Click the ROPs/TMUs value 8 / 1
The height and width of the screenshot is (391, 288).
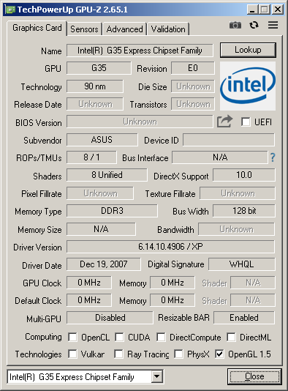tap(91, 157)
